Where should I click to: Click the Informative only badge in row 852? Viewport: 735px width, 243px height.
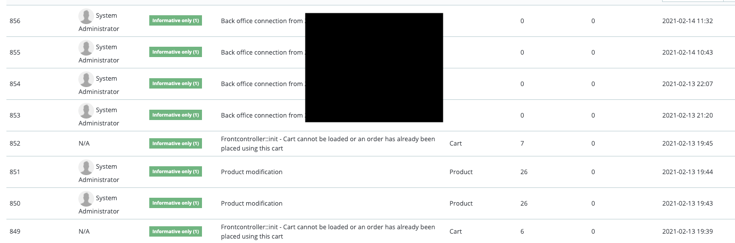click(175, 144)
